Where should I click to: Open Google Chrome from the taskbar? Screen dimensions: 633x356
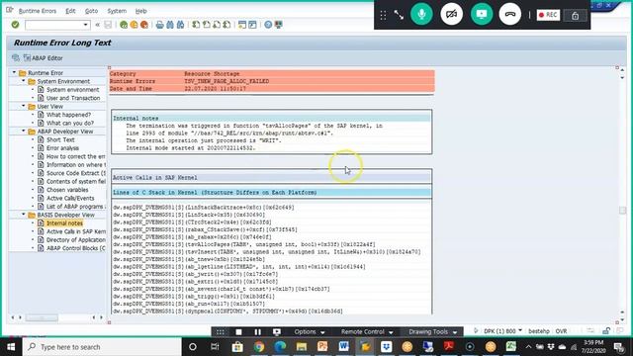click(x=259, y=347)
